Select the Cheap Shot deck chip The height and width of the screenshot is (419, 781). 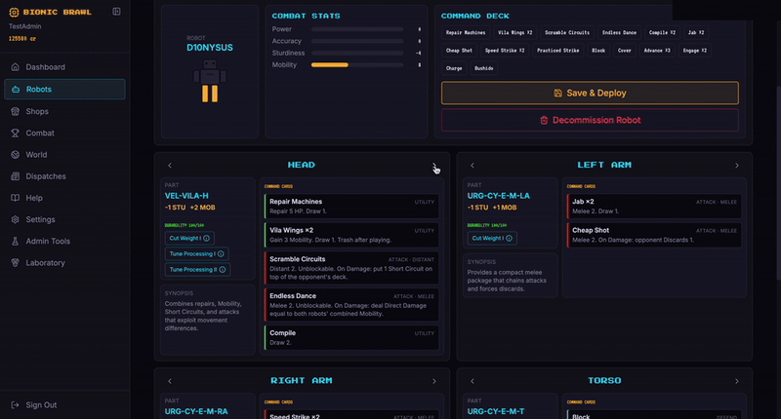click(x=459, y=51)
